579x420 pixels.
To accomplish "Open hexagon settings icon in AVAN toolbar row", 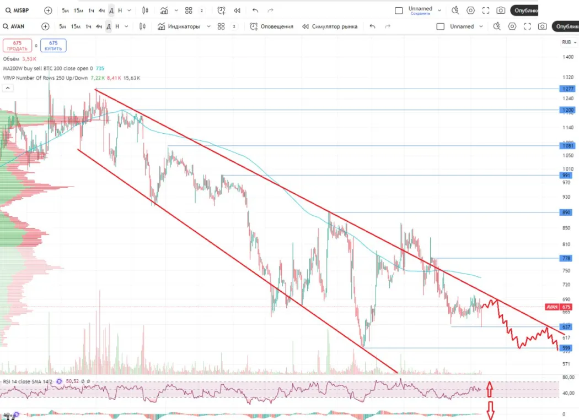I will (x=512, y=26).
